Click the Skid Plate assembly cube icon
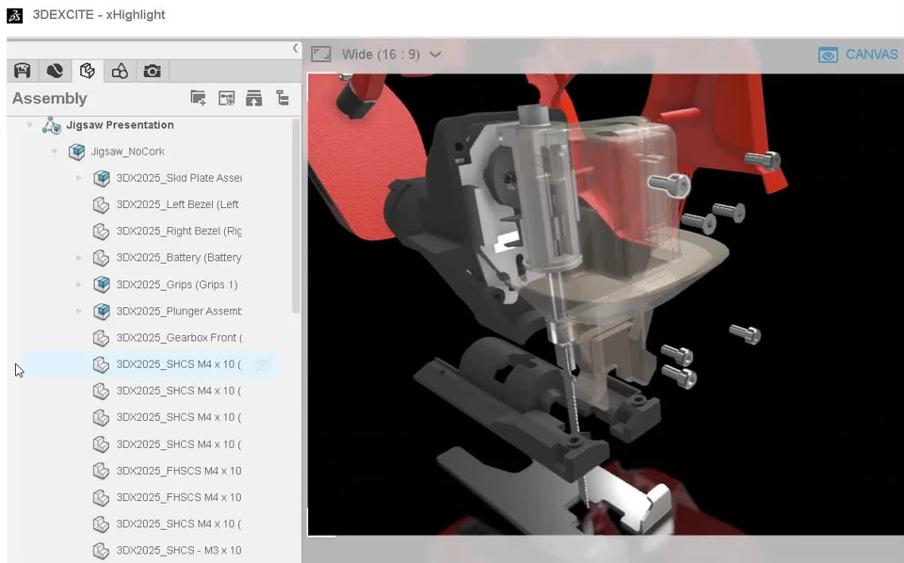 tap(102, 178)
